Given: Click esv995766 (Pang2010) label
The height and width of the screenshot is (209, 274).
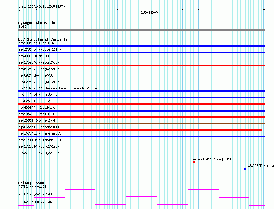Looking at the screenshot, I should pos(37,114).
